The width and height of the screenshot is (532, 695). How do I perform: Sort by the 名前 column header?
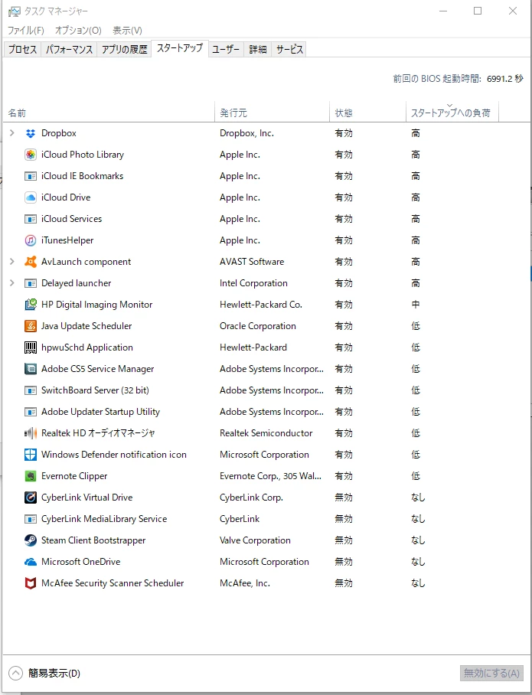coord(109,113)
